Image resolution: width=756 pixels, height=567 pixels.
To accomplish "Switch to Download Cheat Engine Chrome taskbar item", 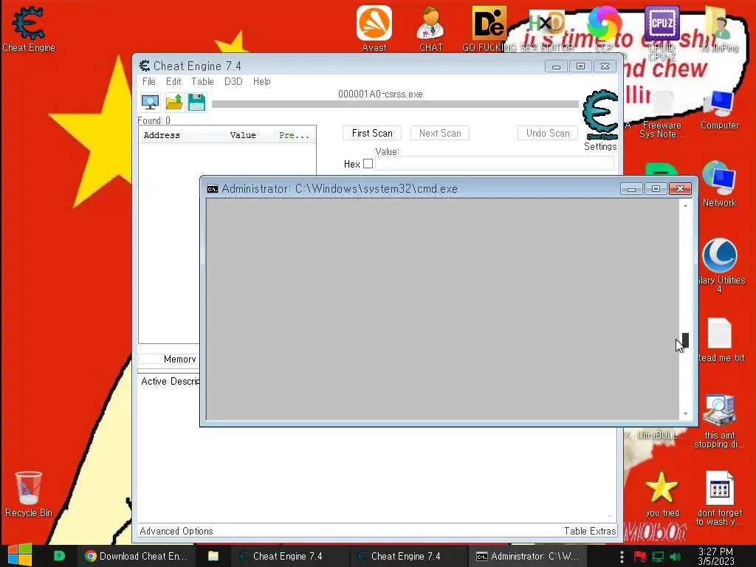I will tap(137, 556).
